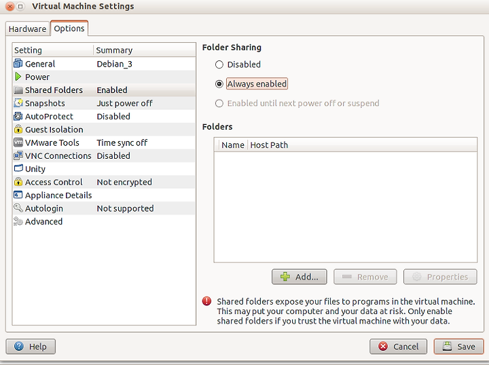Click the red X icon on Cancel
The height and width of the screenshot is (365, 489).
[383, 346]
